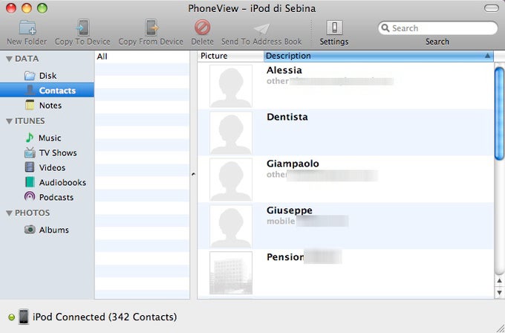Click the Copy To Device icon
The width and height of the screenshot is (505, 333).
coord(82,27)
